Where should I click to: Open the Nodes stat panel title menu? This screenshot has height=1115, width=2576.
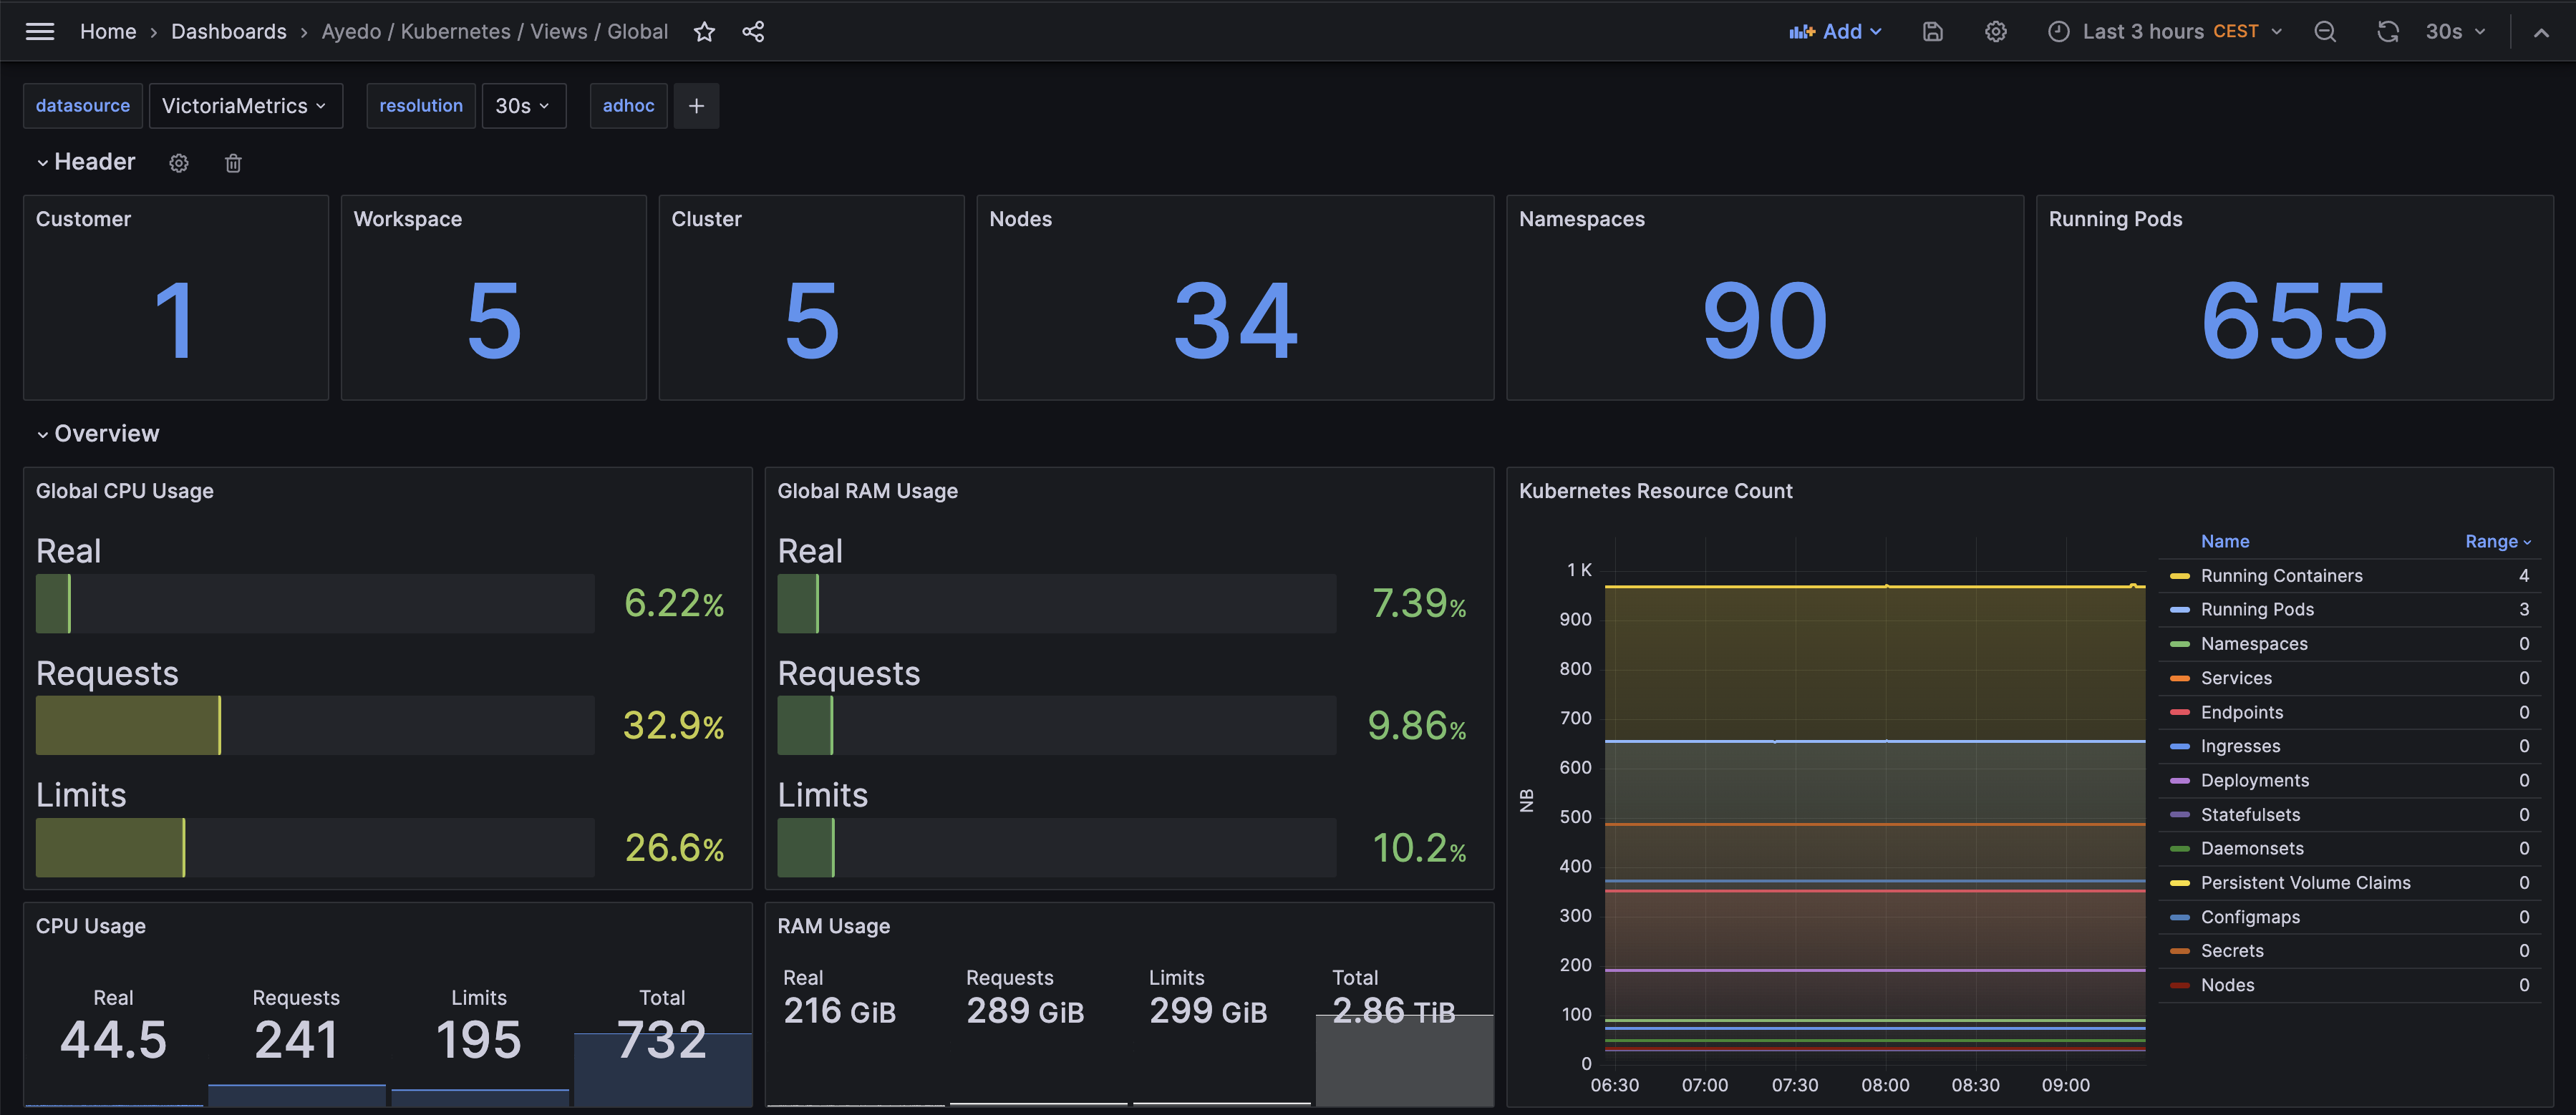click(x=1020, y=219)
